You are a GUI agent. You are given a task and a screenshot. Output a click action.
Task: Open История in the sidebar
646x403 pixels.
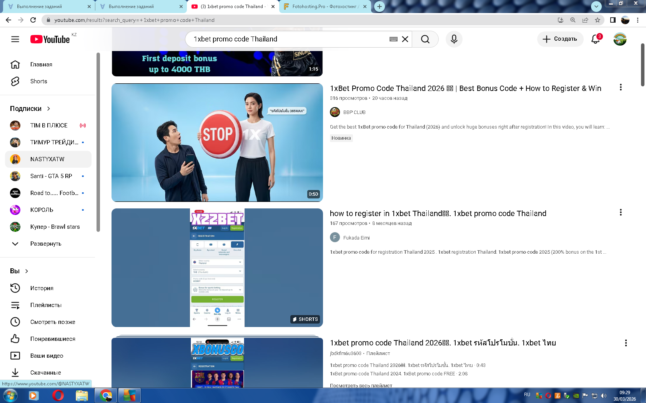tap(48, 288)
